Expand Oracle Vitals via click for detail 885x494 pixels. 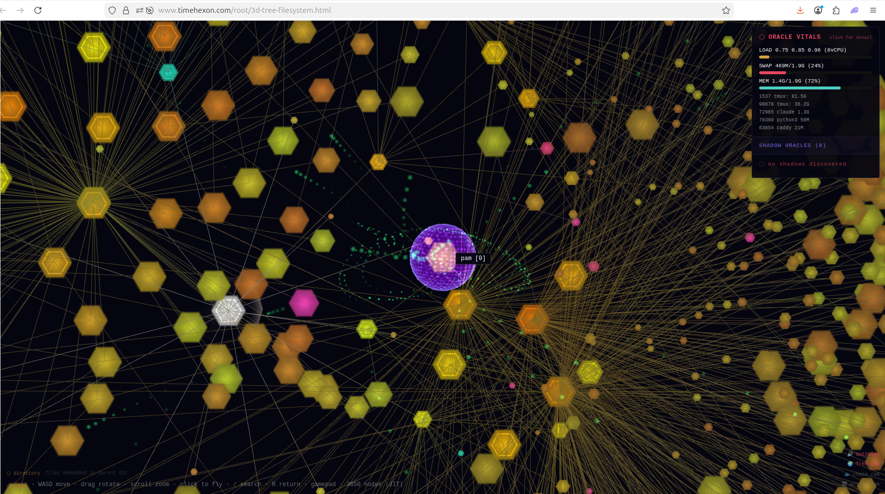(851, 37)
